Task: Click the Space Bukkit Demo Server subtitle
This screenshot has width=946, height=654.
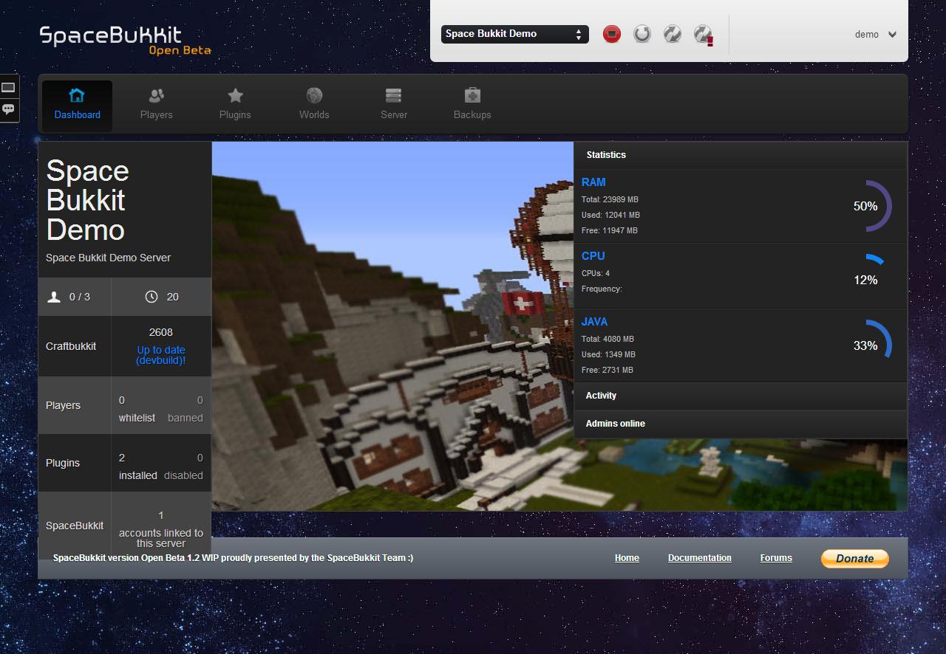Action: point(108,258)
